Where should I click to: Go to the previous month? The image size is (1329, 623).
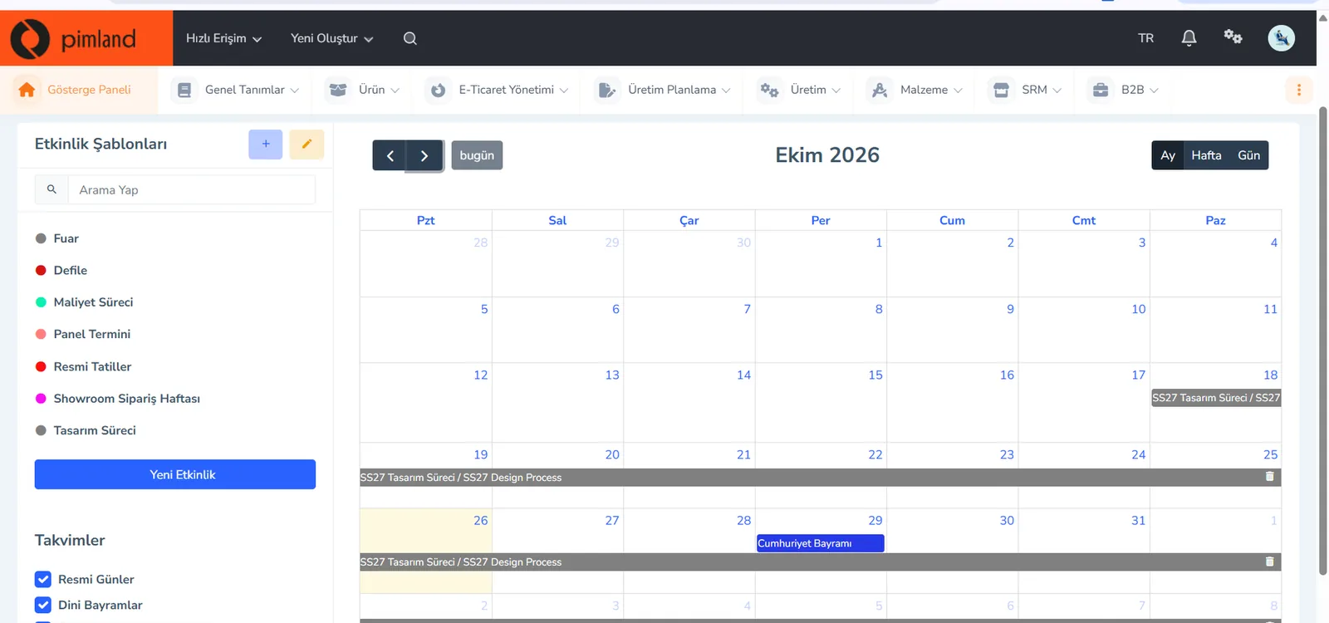point(390,155)
